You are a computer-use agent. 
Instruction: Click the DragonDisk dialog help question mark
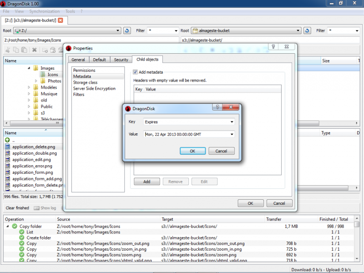[x=217, y=107]
